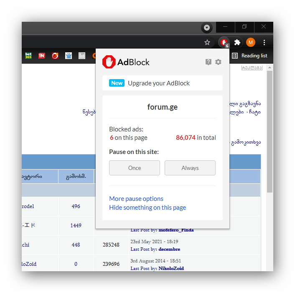The width and height of the screenshot is (295, 293).
Task: Click the 3rd August 2014 - 18:51 date
Action: tap(155, 261)
